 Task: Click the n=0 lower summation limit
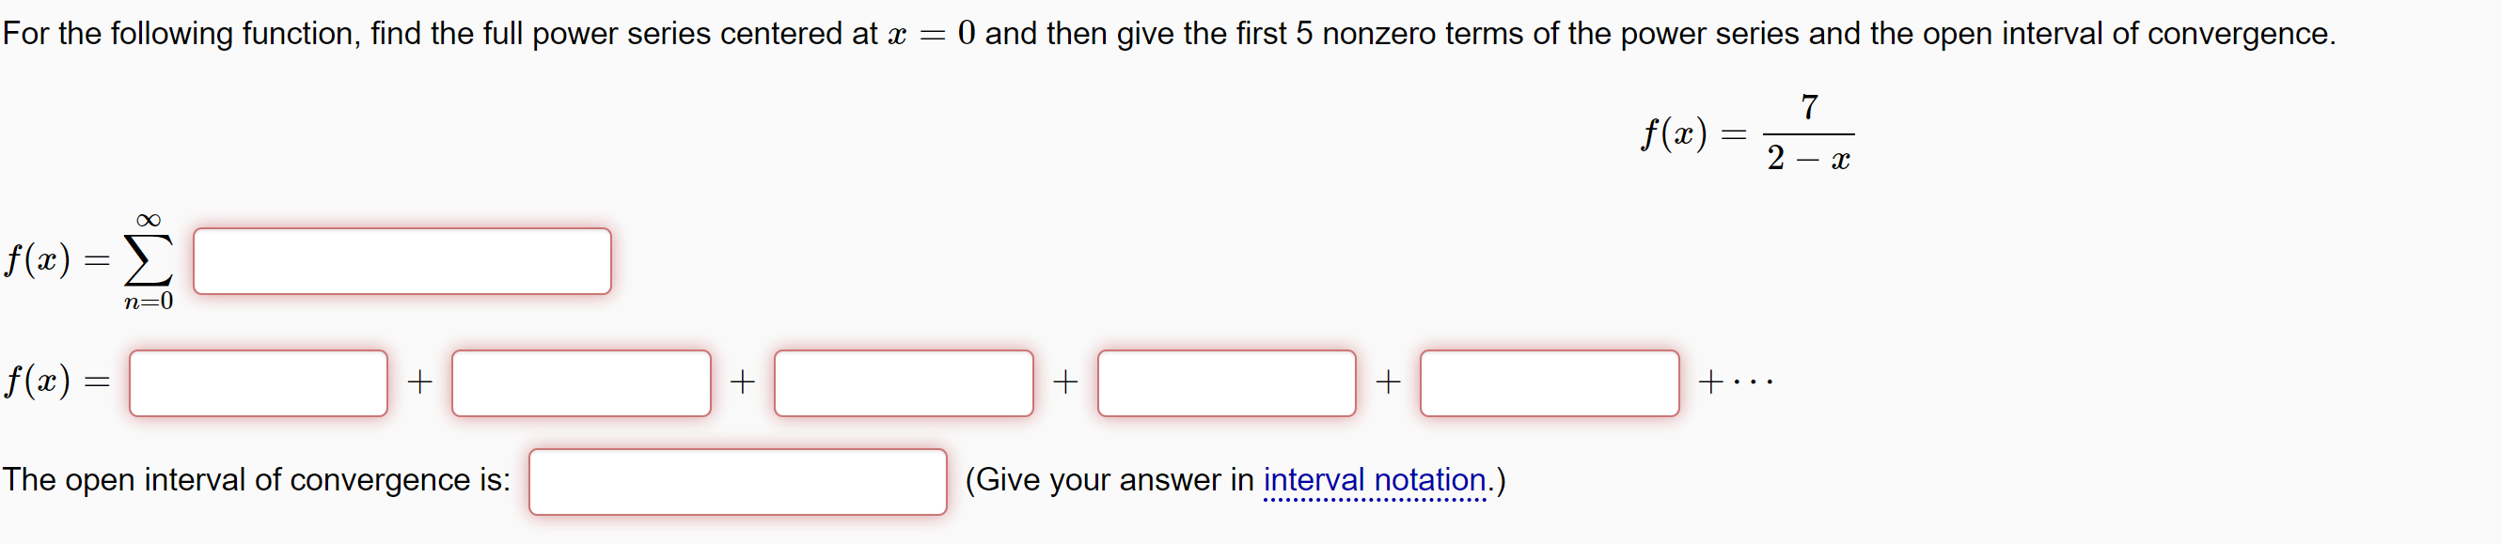coord(148,302)
